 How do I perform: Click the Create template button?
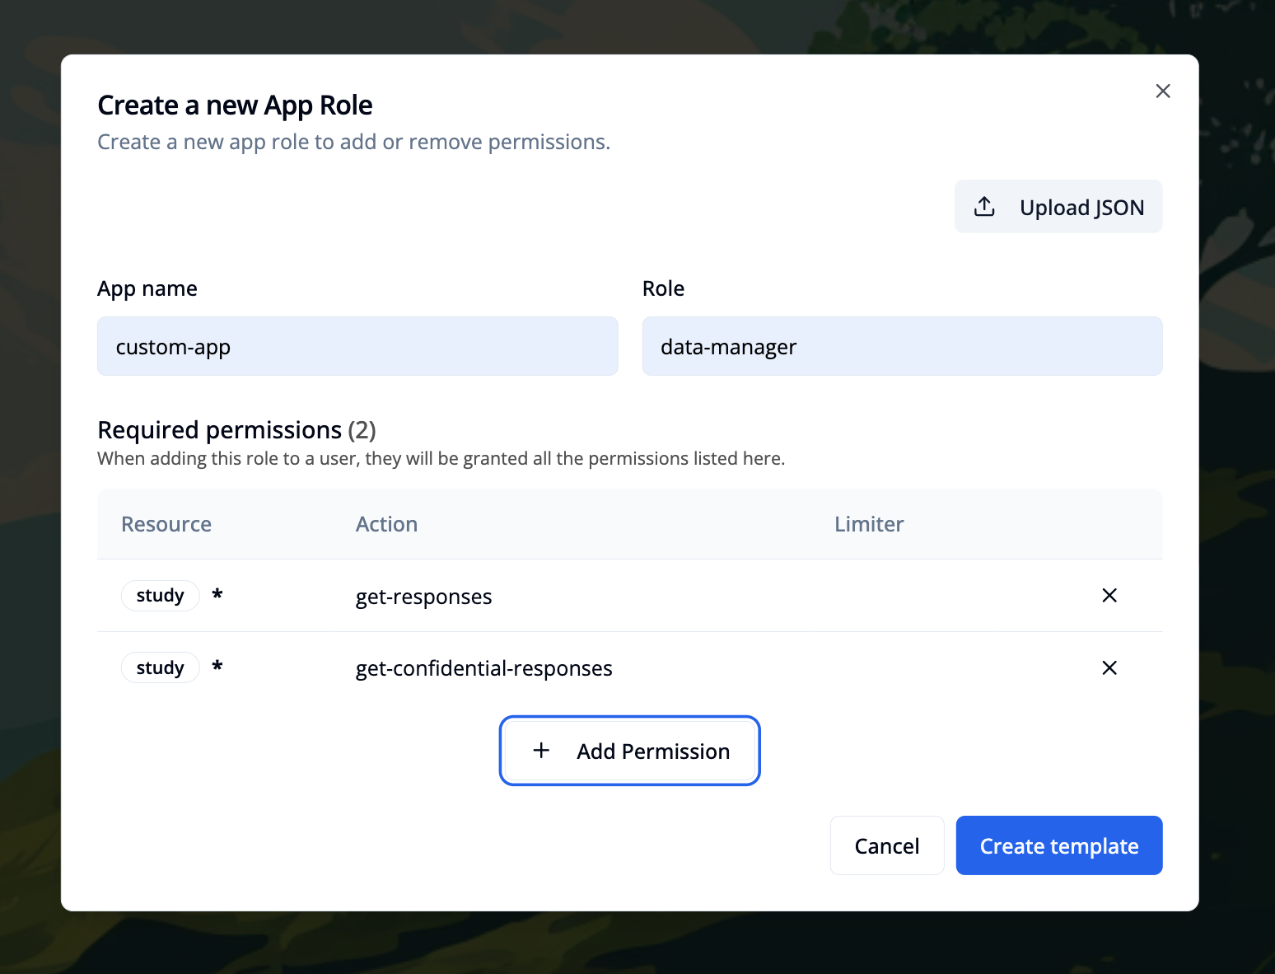coord(1058,845)
